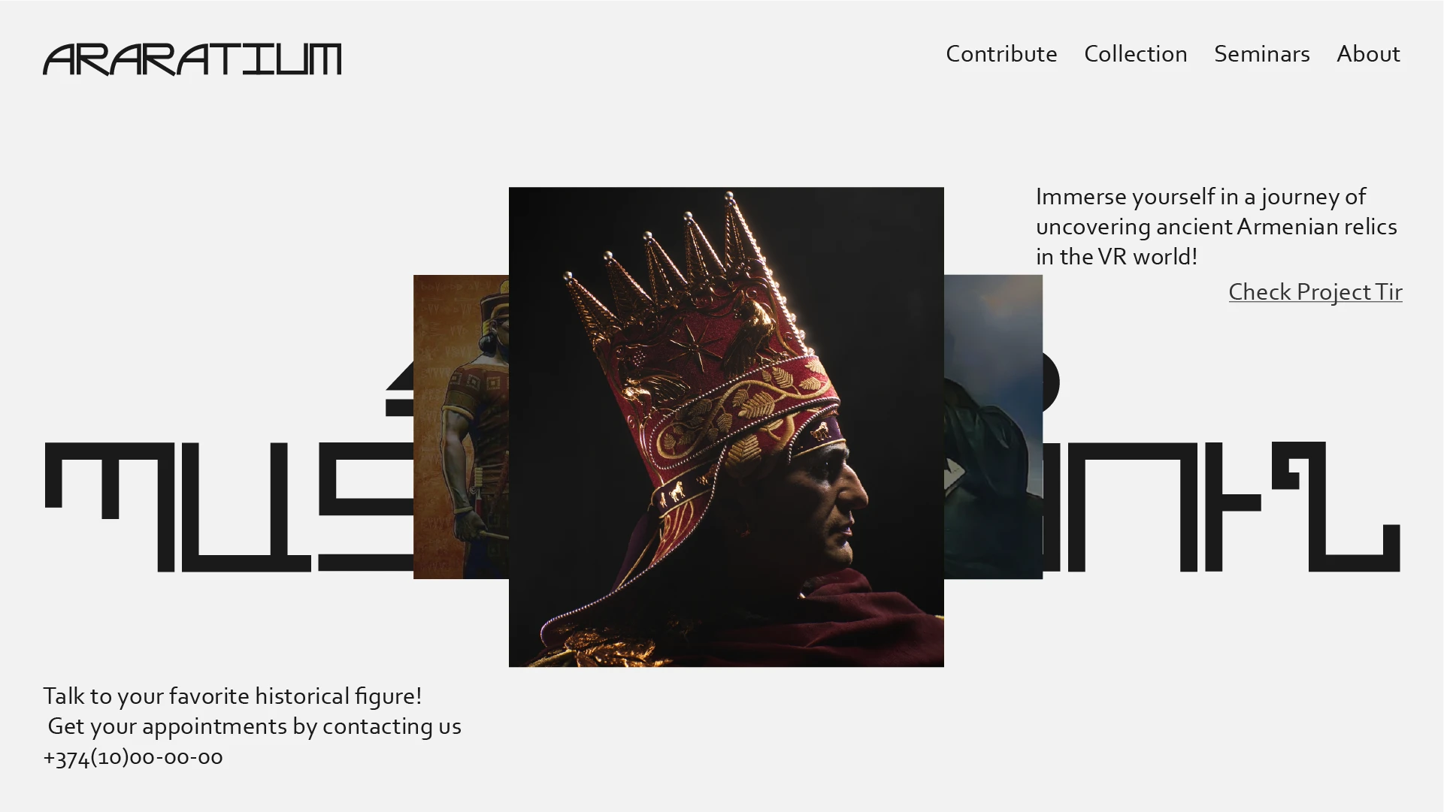The width and height of the screenshot is (1444, 812).
Task: Choose the left ancient warrior image
Action: [461, 427]
